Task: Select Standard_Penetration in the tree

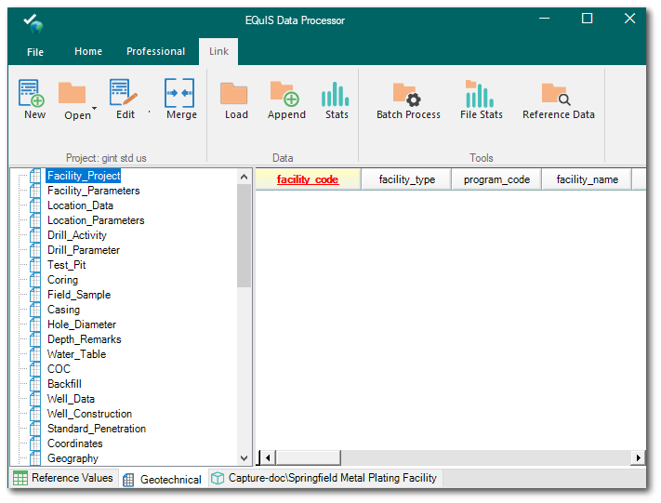Action: (x=96, y=429)
